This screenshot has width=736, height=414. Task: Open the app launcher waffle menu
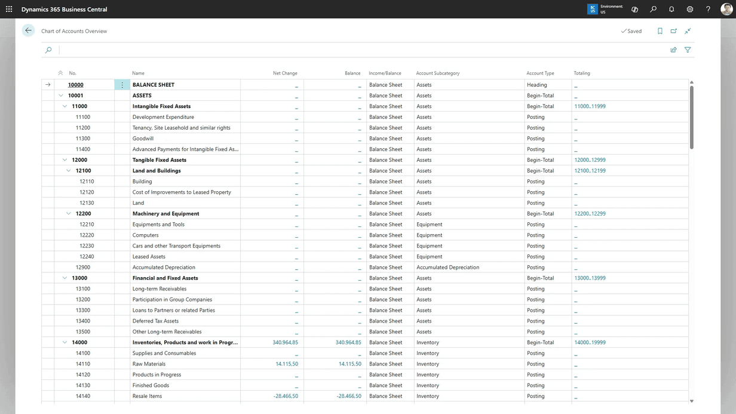tap(9, 10)
